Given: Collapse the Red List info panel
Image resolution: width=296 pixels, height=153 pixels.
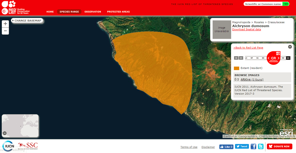Looking at the screenshot, I should click(x=290, y=47).
